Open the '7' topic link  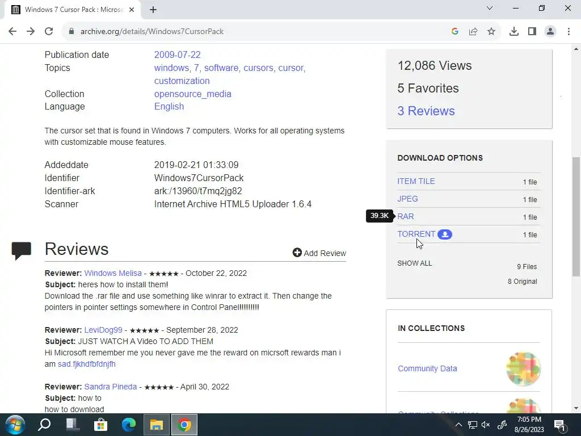(196, 68)
